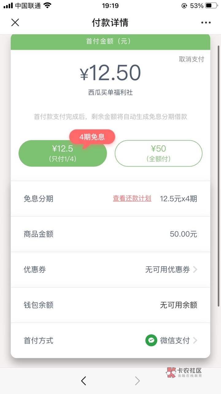Click 取消支付 to cancel payment
Image resolution: width=221 pixels, height=394 pixels.
tap(191, 59)
